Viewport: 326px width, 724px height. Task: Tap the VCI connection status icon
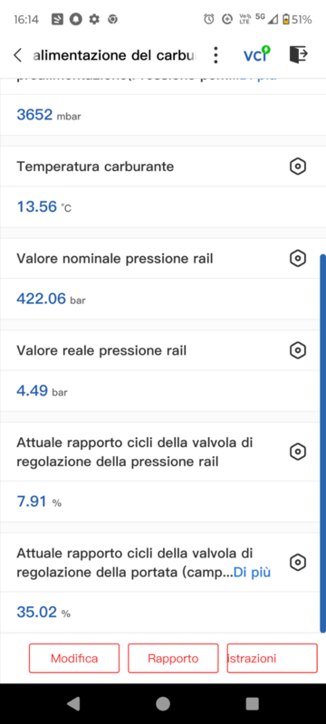coord(257,54)
